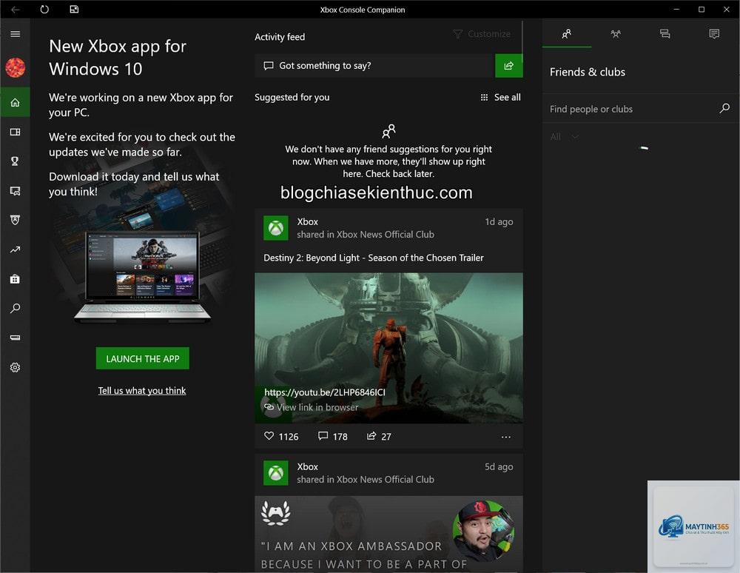740x573 pixels.
Task: Open Search magnifier in sidebar
Action: pos(15,308)
